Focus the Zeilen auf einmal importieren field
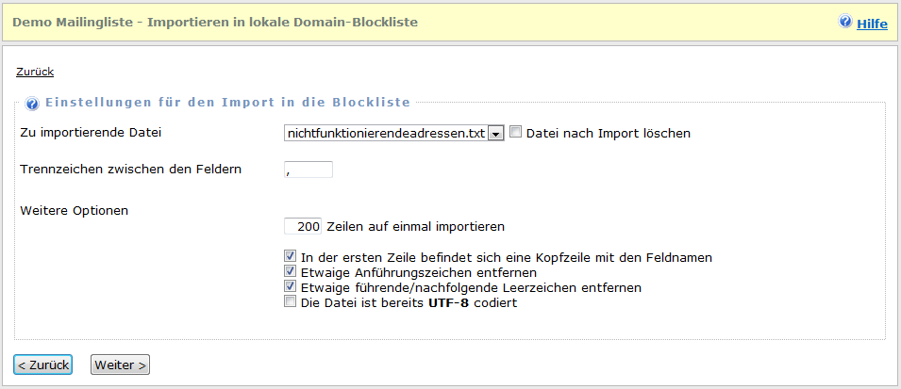Viewport: 901px width, 389px height. (303, 226)
